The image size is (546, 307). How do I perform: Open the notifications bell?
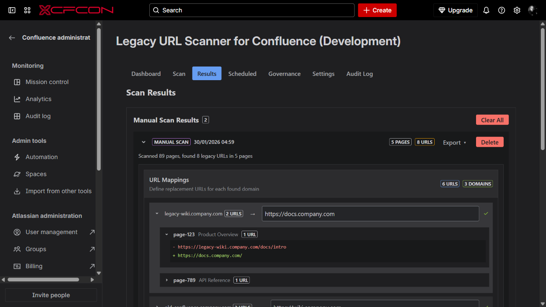point(486,10)
